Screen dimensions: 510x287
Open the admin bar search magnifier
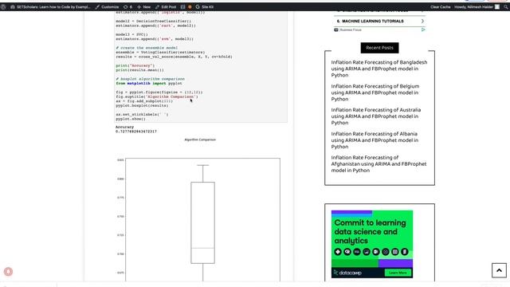click(x=506, y=7)
